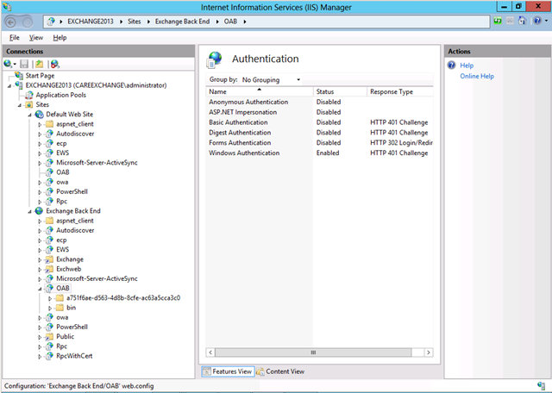The height and width of the screenshot is (393, 552).
Task: Click the scroll right arrow of list
Action: click(x=428, y=352)
